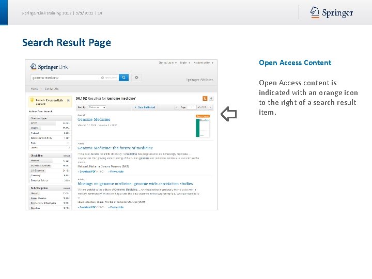Filter by Chapter content type
Screen dimensions: 372x279
50,128
